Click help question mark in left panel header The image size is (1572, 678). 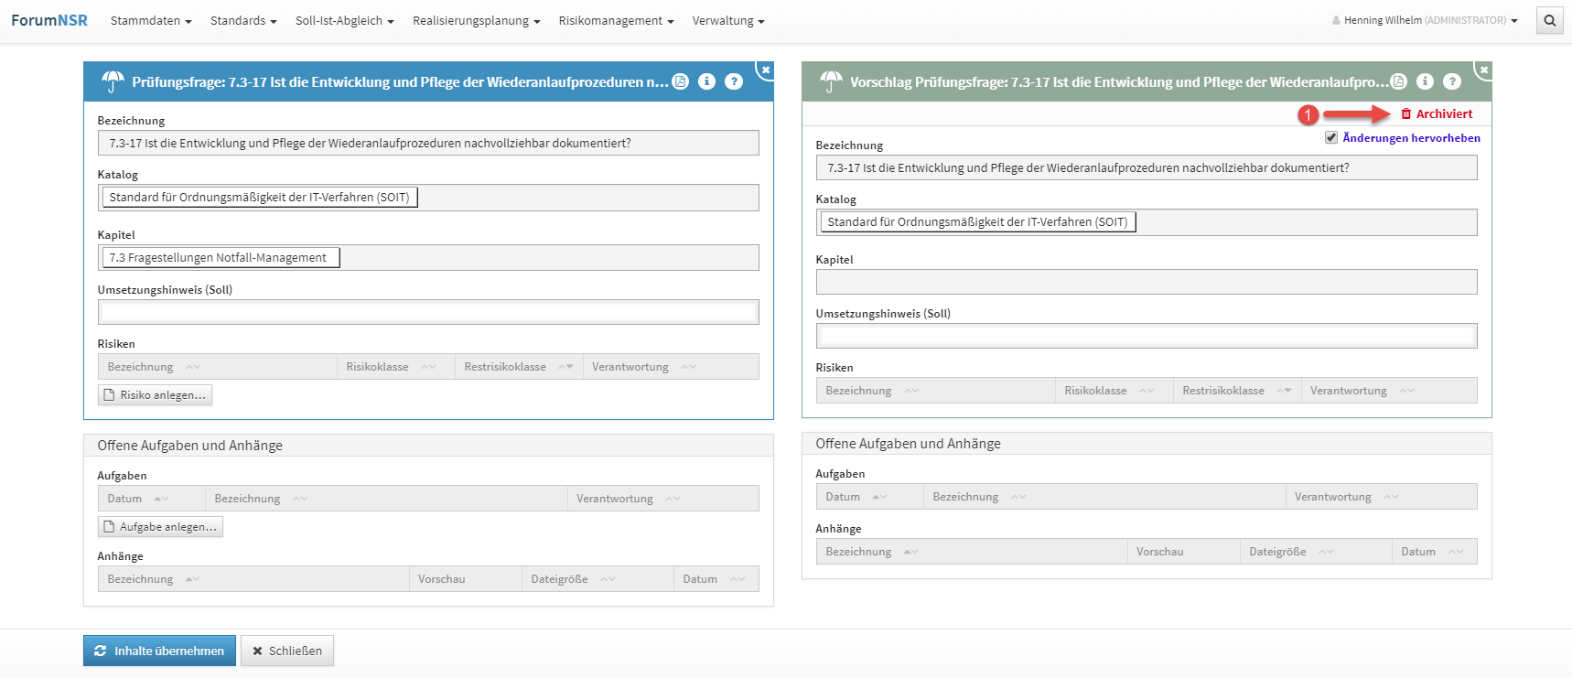(734, 81)
